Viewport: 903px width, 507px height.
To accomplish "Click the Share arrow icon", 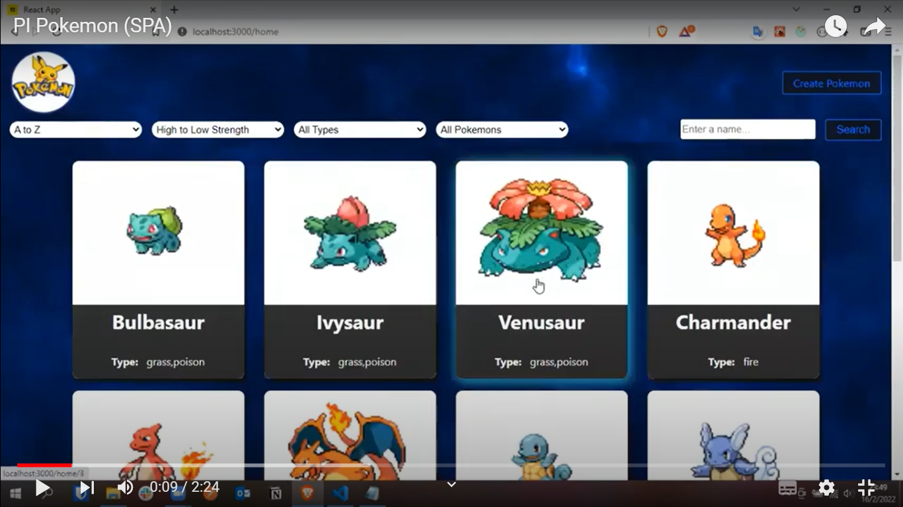I will (x=874, y=26).
